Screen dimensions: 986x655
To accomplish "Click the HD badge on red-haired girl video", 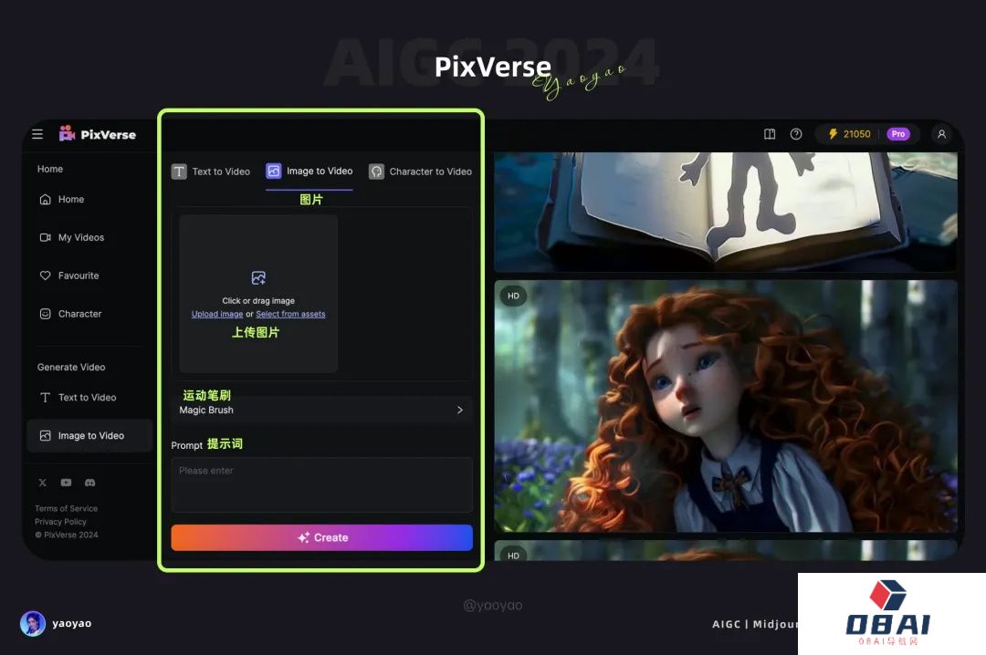I will click(x=514, y=296).
